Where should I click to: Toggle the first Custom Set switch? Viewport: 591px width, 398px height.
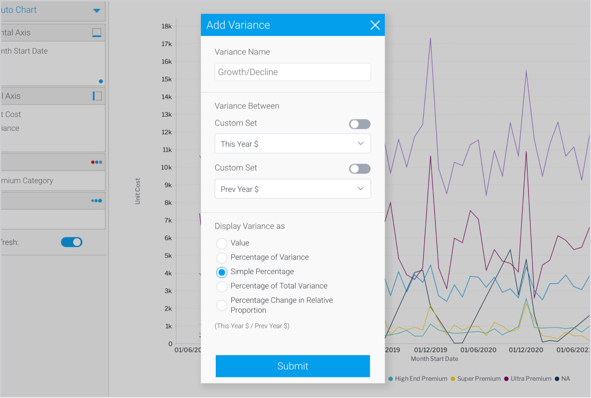click(x=360, y=124)
